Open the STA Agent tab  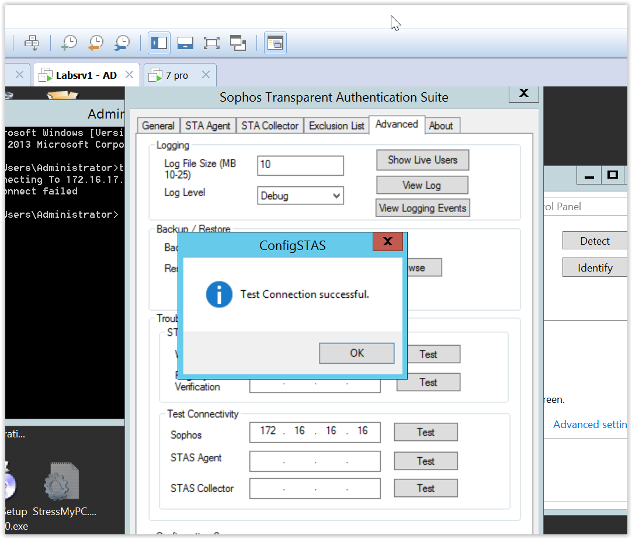[x=207, y=126]
